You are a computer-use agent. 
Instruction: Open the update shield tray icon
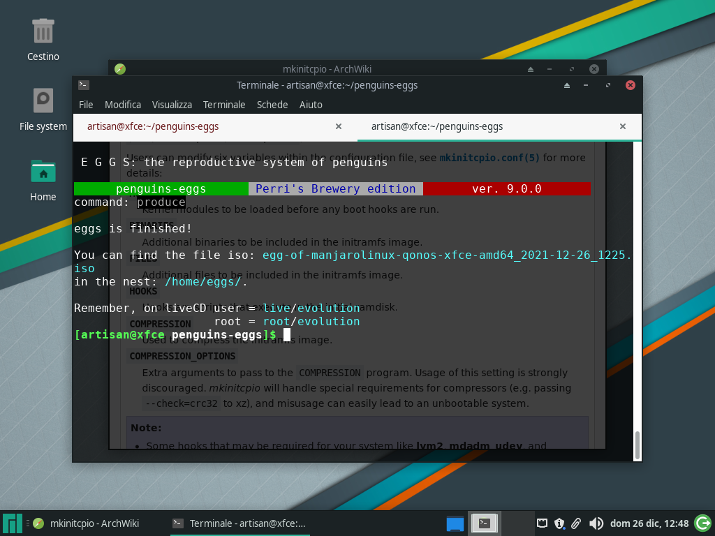click(x=559, y=523)
